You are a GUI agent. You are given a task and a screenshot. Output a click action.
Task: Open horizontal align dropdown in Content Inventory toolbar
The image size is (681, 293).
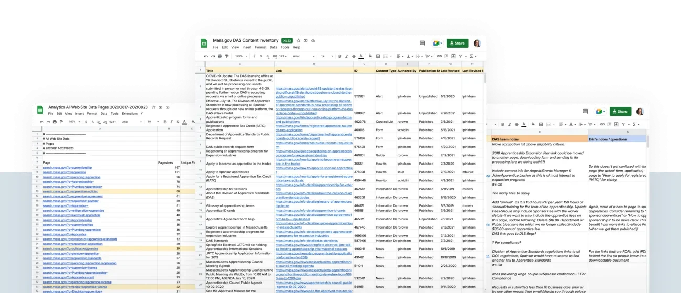pyautogui.click(x=400, y=56)
